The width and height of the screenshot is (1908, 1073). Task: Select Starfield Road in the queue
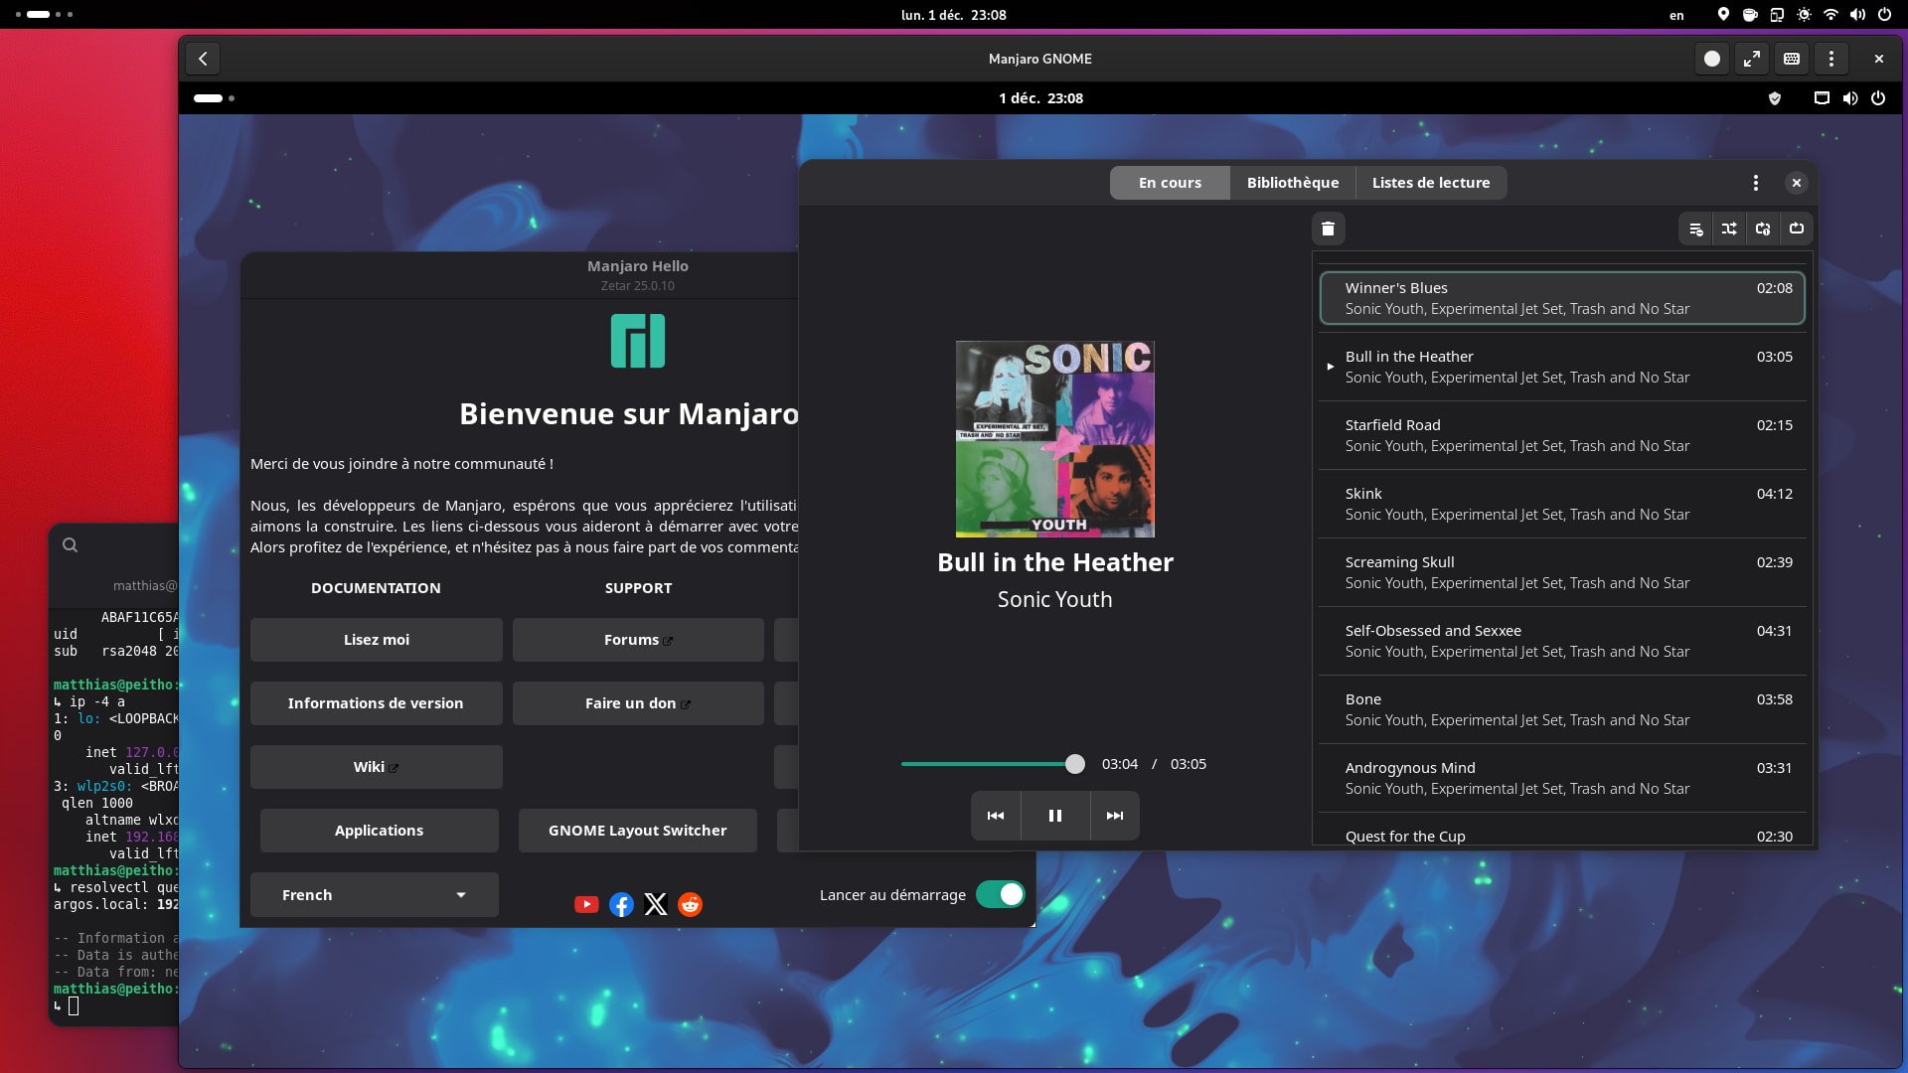pos(1561,435)
